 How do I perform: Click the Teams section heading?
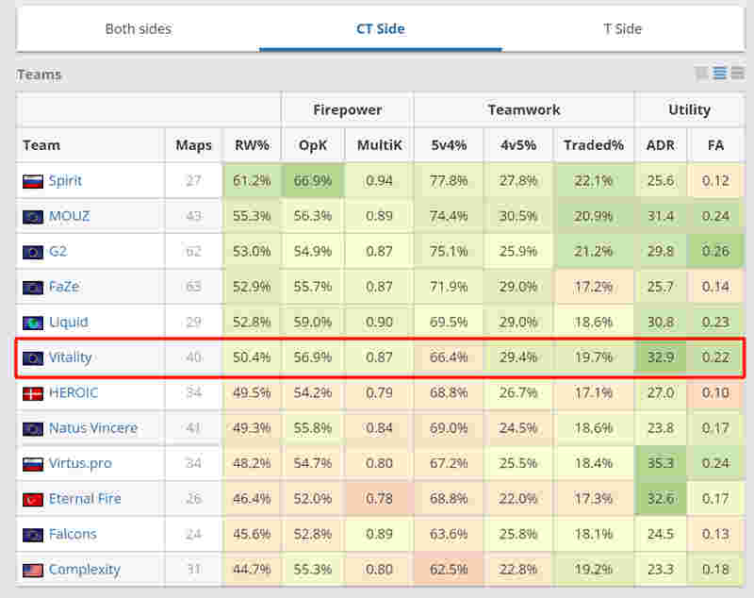[39, 75]
